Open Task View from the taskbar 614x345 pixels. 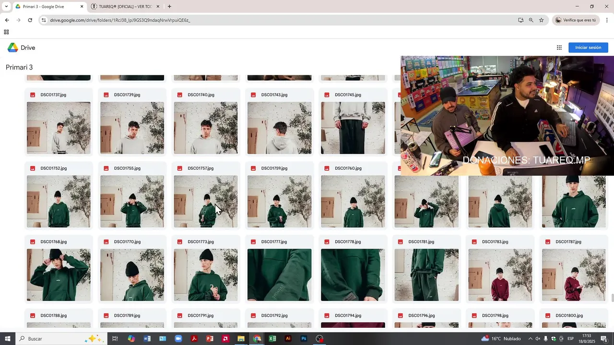115,339
